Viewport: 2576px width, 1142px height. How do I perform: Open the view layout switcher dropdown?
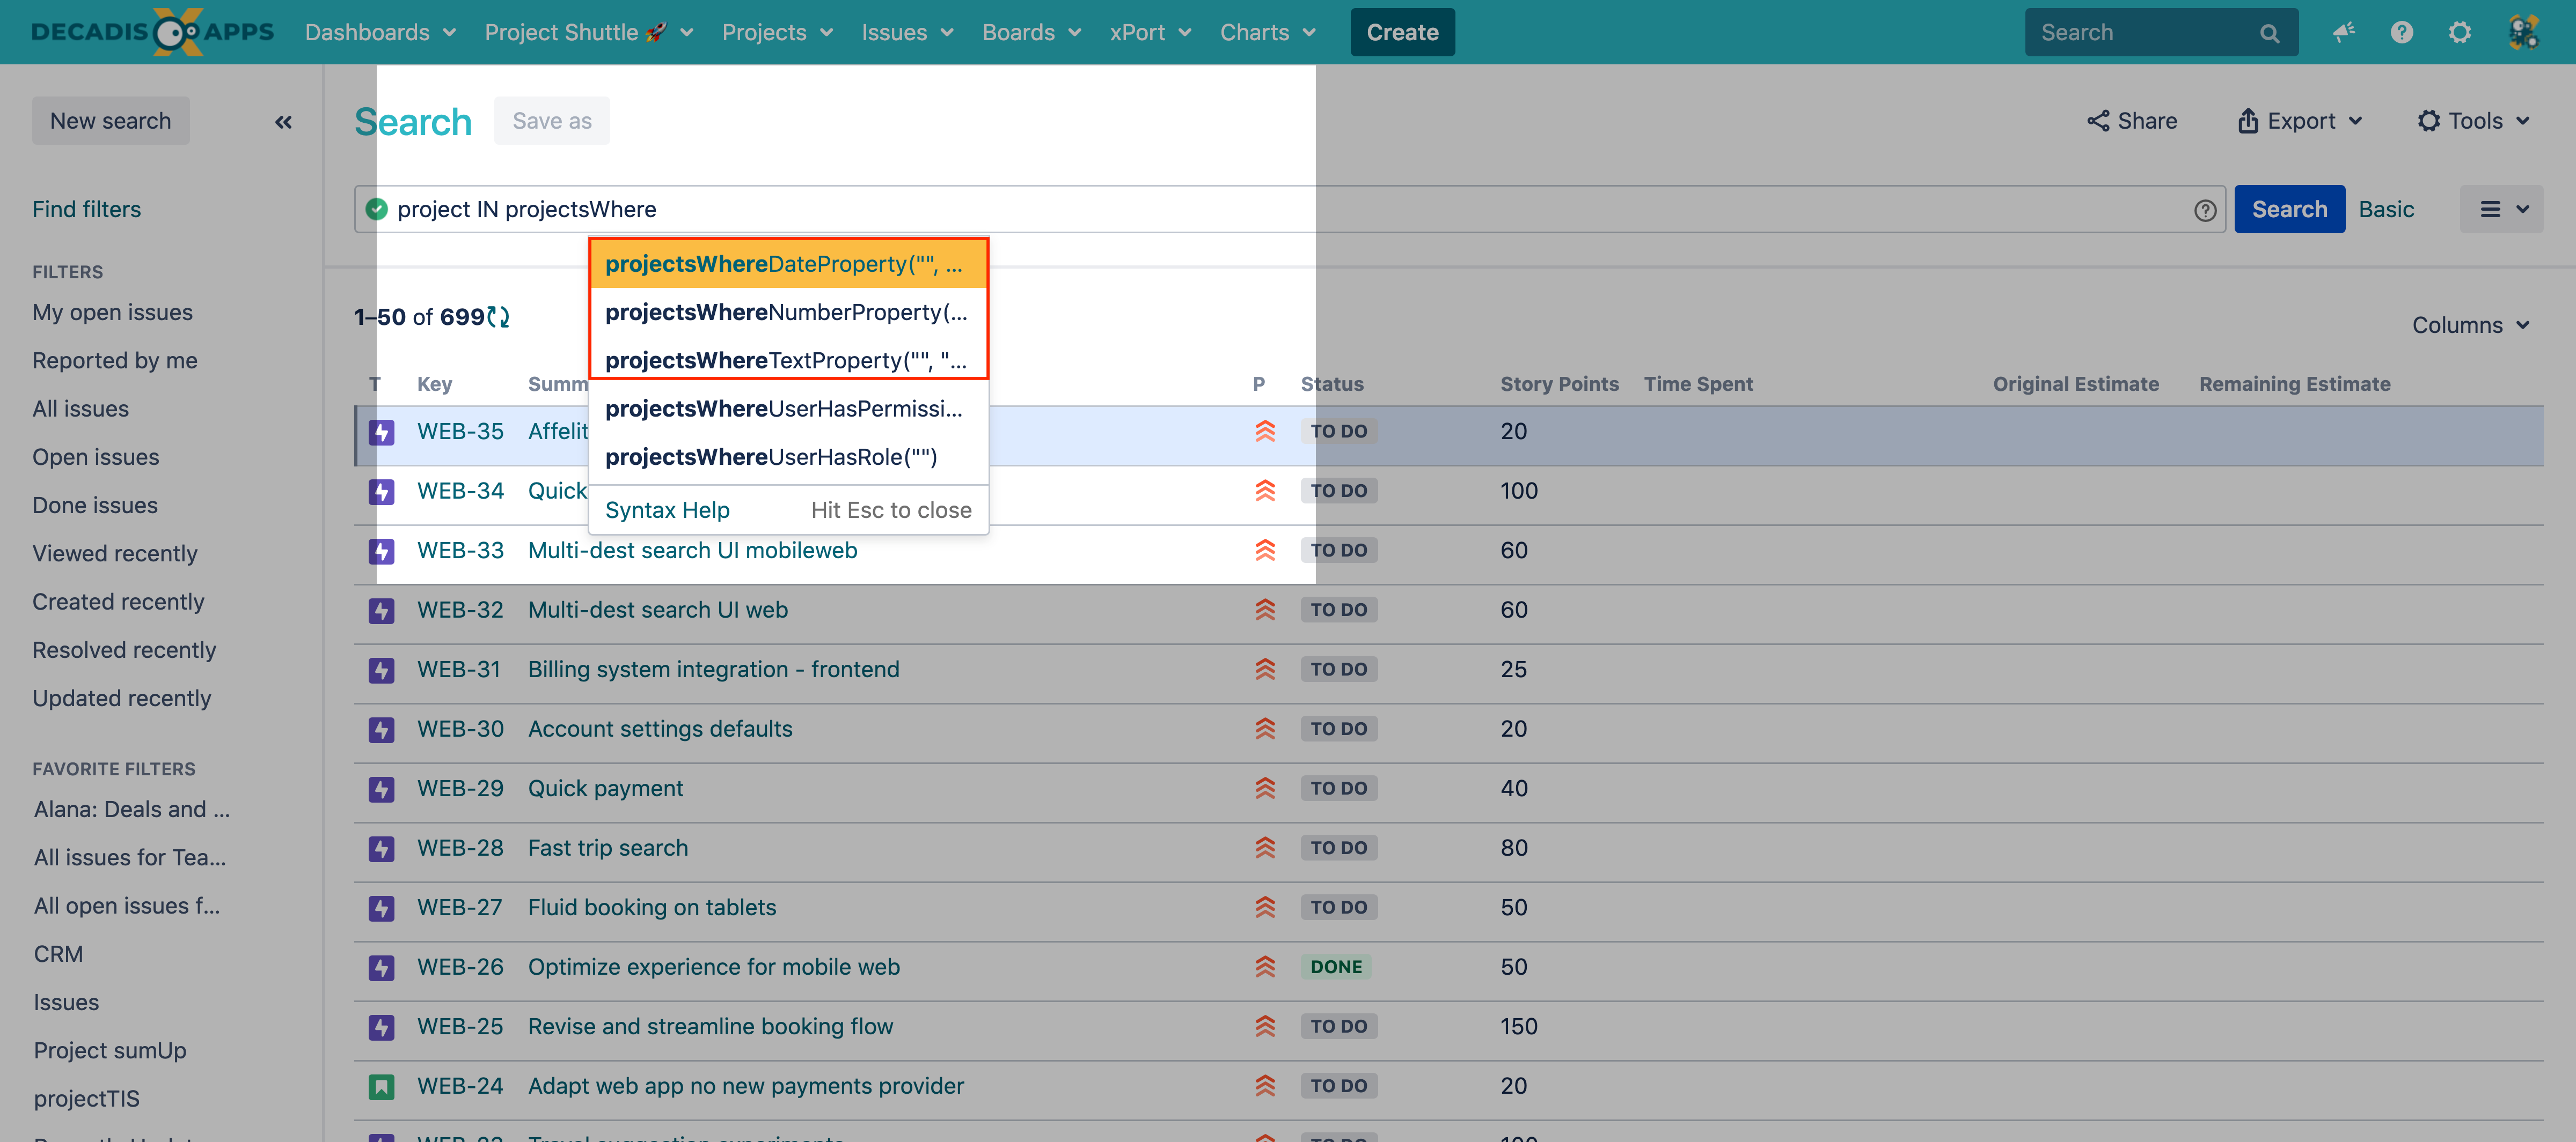coord(2502,210)
